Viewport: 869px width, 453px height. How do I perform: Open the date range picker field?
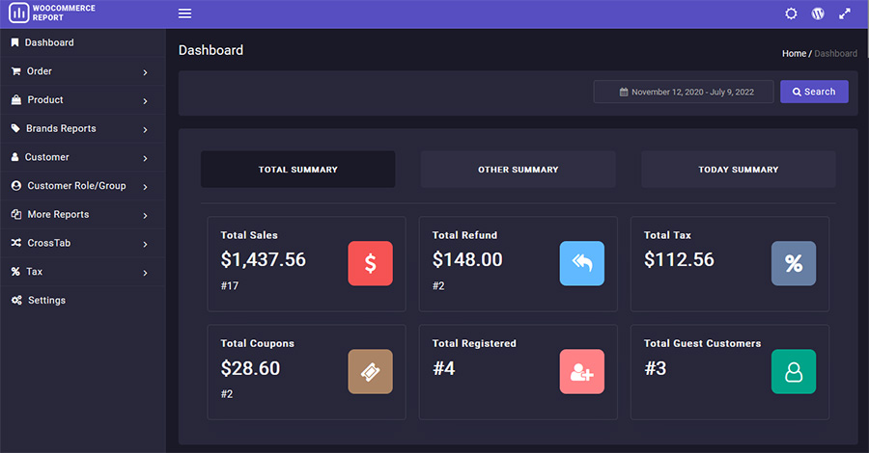pos(684,92)
